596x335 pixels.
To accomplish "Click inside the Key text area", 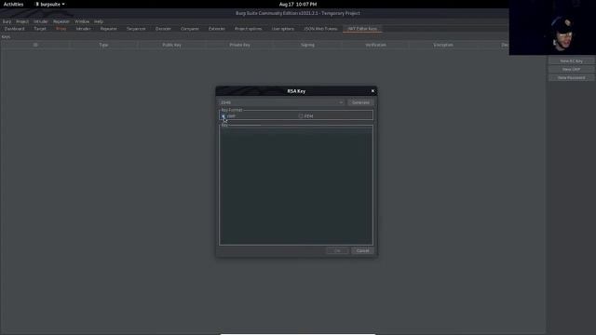I will [296, 186].
